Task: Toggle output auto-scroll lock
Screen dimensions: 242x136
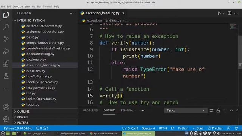Action: 218,111
